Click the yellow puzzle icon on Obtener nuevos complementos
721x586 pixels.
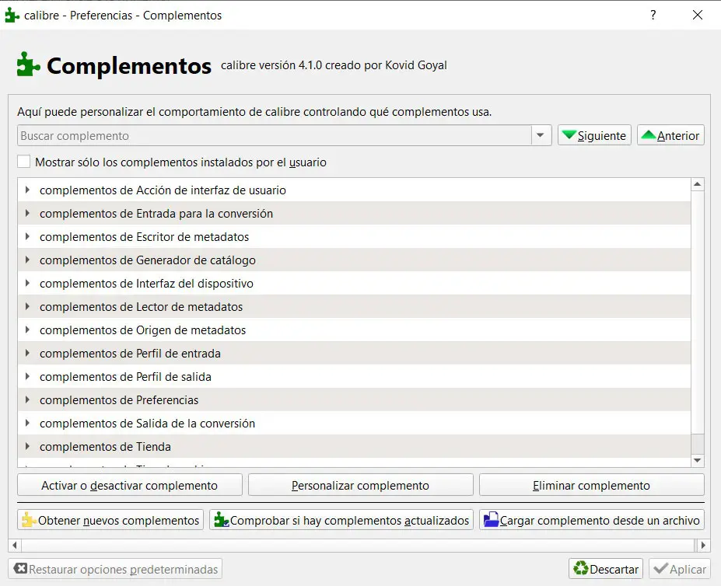(x=29, y=520)
